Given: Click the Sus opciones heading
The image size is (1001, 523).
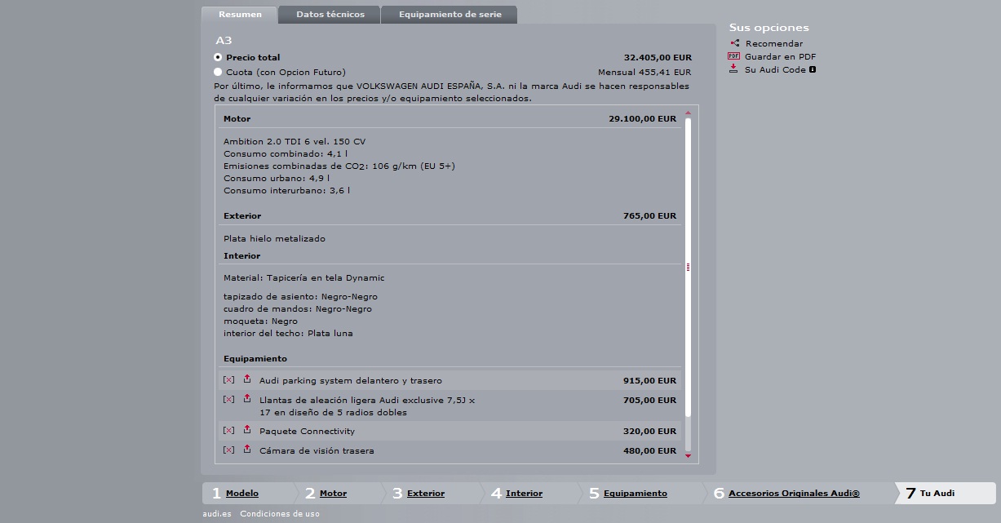Looking at the screenshot, I should point(769,28).
